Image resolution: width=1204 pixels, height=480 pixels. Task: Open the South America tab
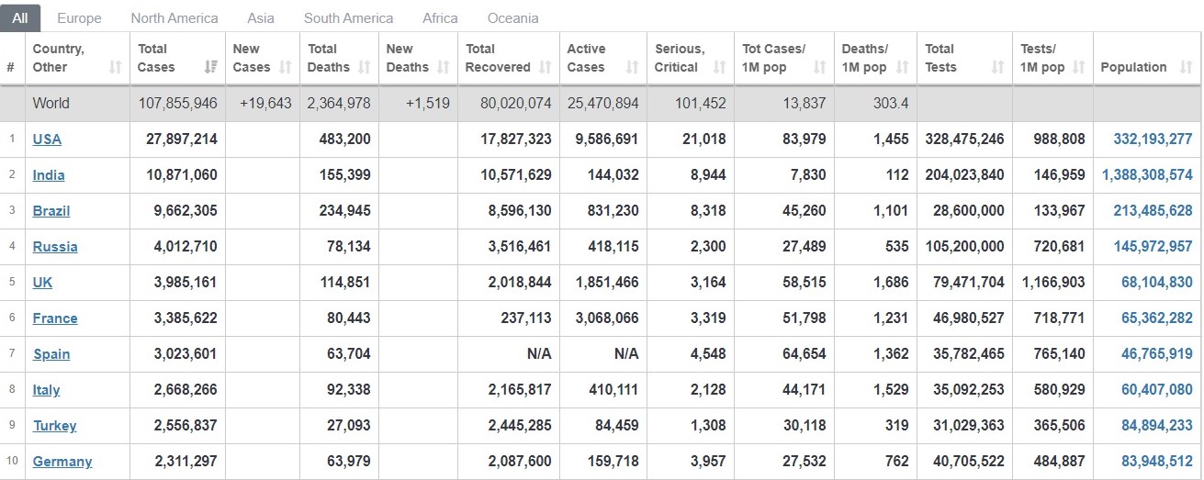click(x=348, y=18)
